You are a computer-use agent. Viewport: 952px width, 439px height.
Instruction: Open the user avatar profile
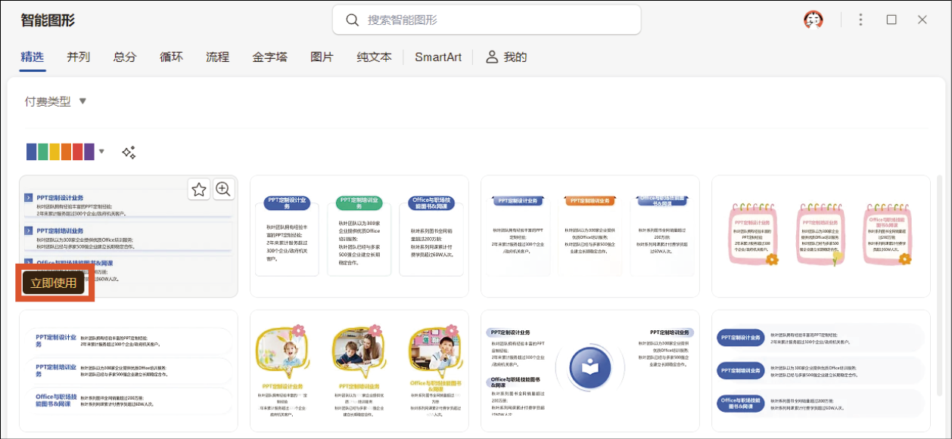click(814, 20)
